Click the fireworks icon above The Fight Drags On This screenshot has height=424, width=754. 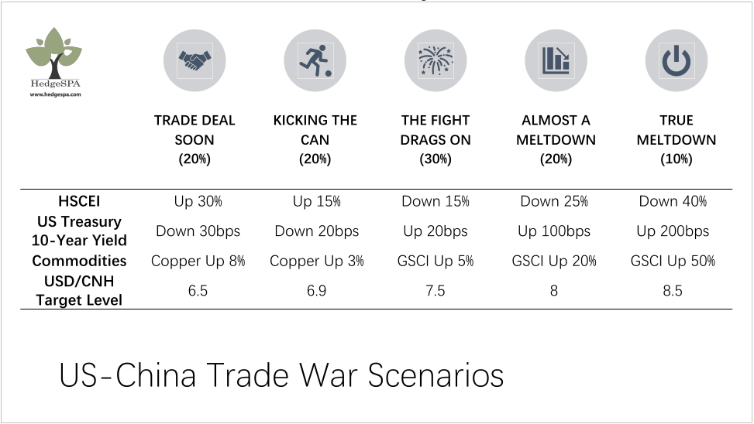click(436, 60)
